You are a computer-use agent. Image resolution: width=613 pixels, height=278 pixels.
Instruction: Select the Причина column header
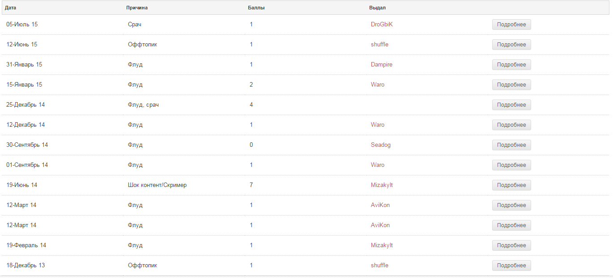coord(137,8)
